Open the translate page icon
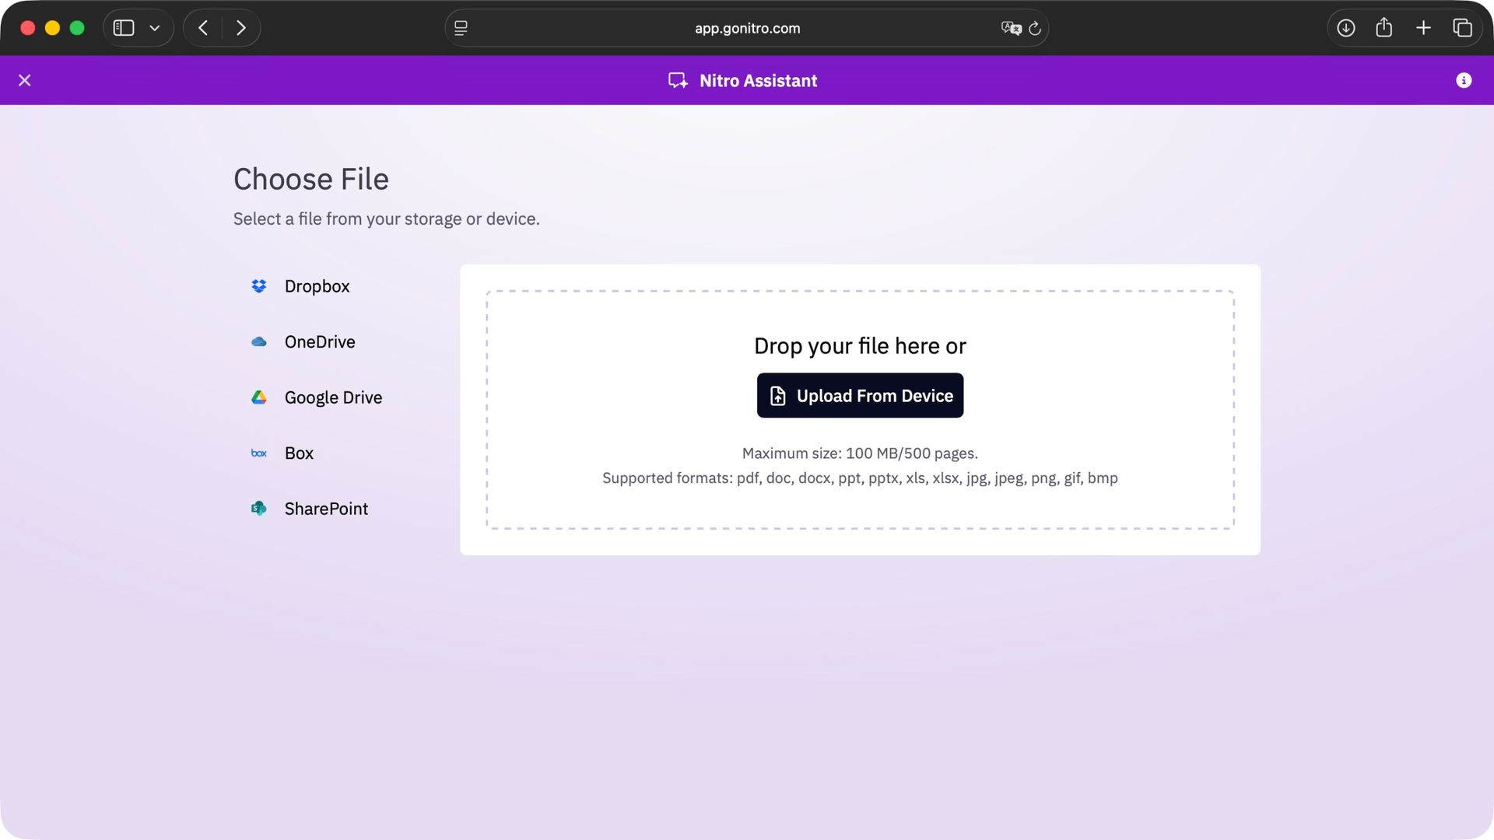Image resolution: width=1494 pixels, height=840 pixels. (x=1011, y=28)
